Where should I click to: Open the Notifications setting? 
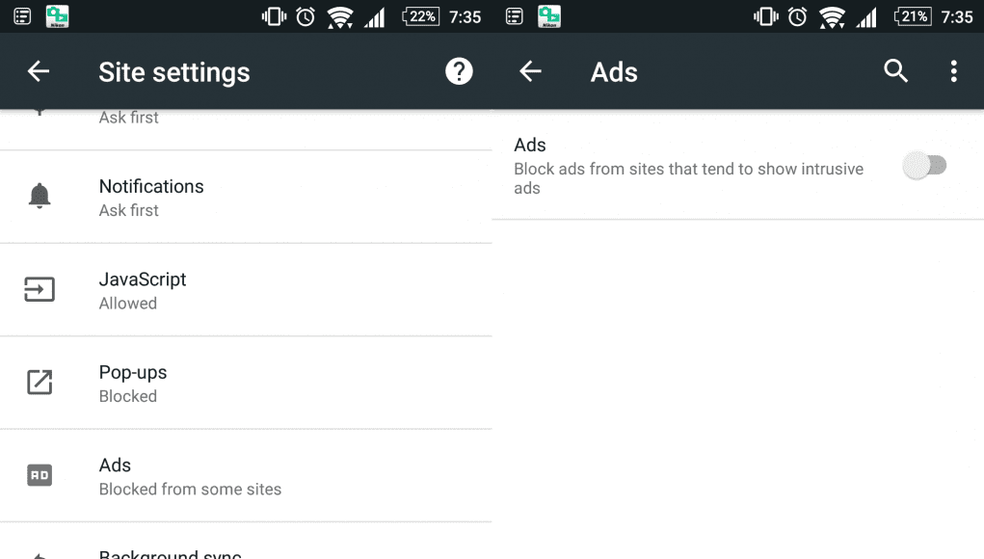click(x=246, y=197)
